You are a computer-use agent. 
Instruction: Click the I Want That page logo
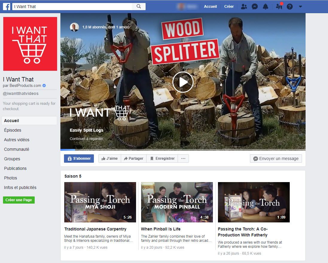(x=30, y=44)
